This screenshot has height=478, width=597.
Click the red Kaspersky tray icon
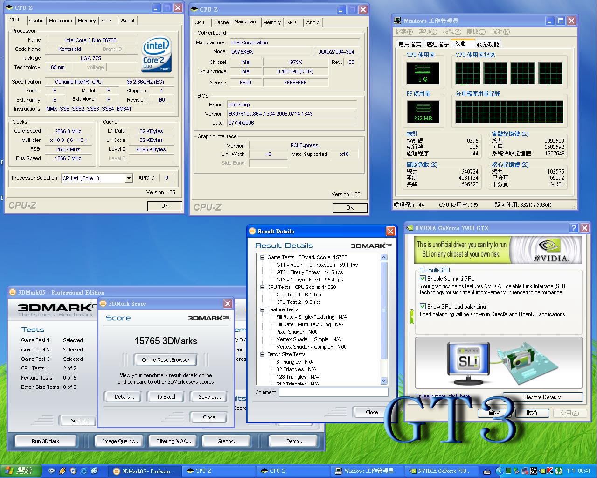coord(550,471)
